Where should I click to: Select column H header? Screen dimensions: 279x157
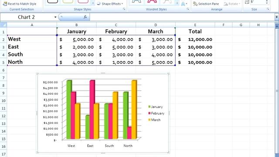point(259,25)
